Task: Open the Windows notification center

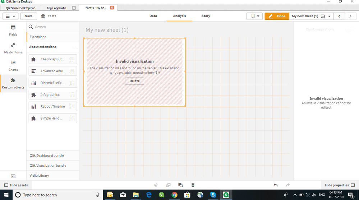Action: (x=351, y=195)
